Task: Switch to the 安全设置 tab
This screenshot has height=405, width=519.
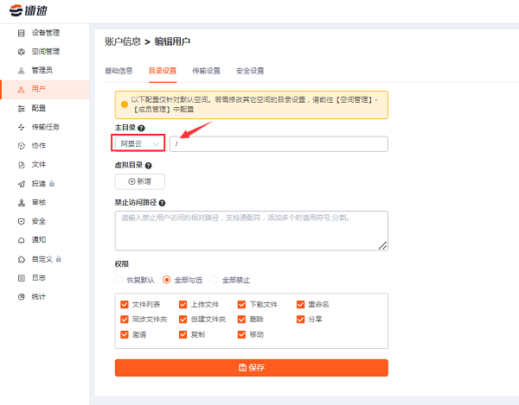Action: pyautogui.click(x=250, y=71)
